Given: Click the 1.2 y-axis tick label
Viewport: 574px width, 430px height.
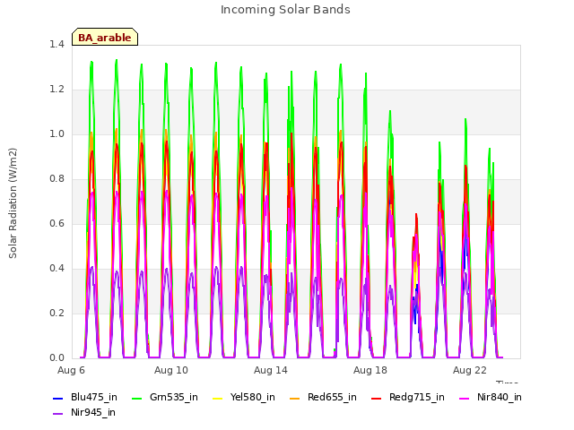Looking at the screenshot, I should point(57,90).
